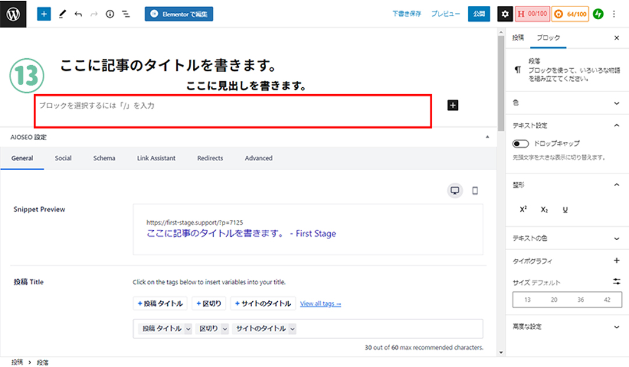Undo the last edit
Screen dimensions: 629x367
[78, 14]
